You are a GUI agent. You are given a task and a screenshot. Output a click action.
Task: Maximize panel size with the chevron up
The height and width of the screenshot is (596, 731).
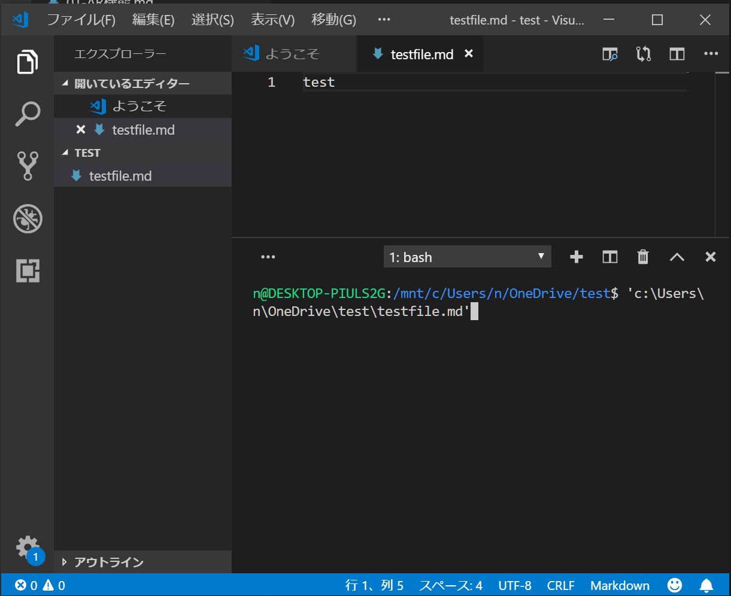(677, 257)
